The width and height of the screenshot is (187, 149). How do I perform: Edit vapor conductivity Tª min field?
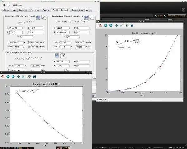pyautogui.click(x=18, y=43)
